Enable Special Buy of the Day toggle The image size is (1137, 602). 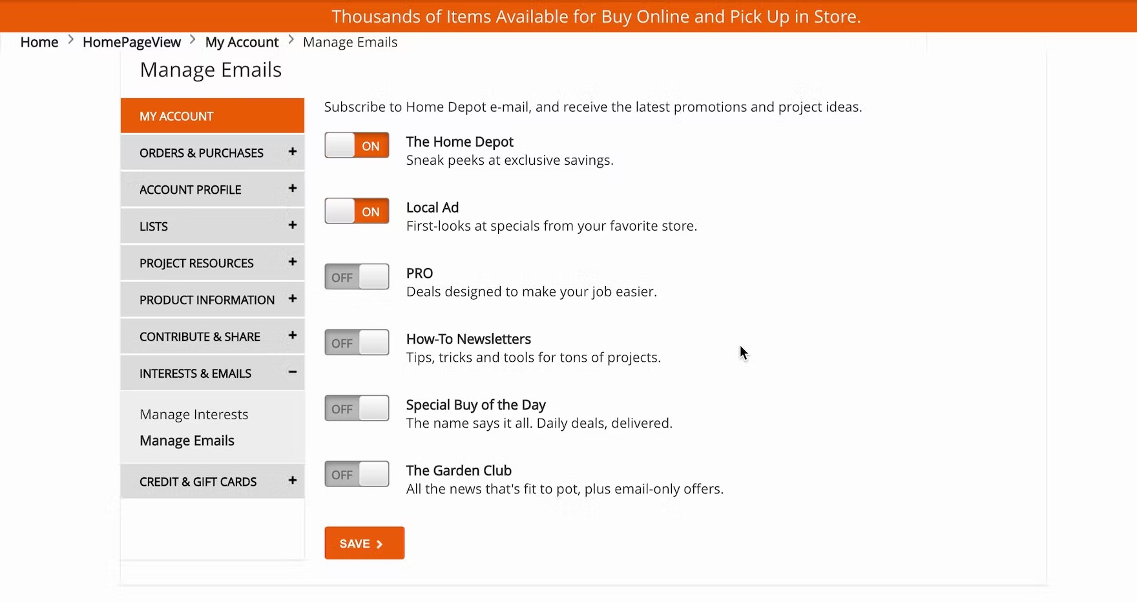(357, 409)
